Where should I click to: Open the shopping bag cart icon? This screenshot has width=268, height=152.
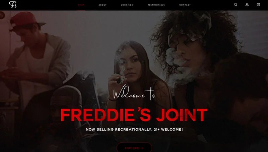(258, 5)
